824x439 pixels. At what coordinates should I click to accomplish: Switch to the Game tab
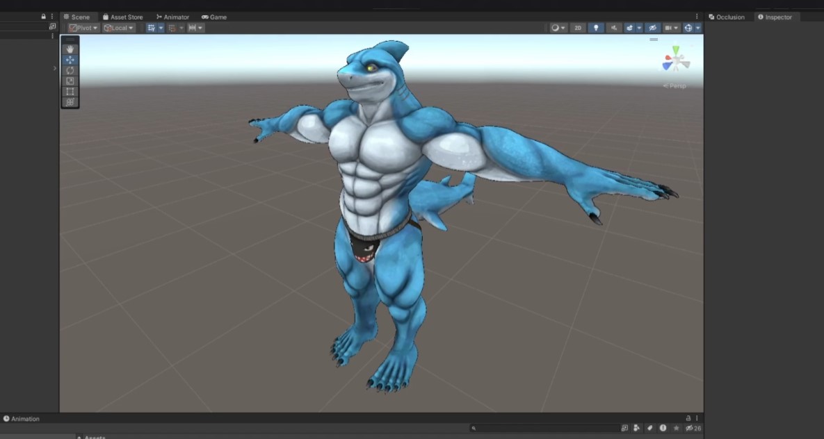coord(214,17)
